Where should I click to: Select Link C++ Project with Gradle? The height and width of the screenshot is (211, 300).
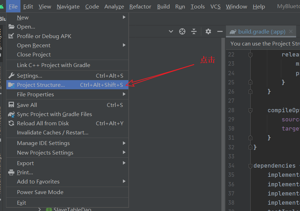click(x=67, y=65)
